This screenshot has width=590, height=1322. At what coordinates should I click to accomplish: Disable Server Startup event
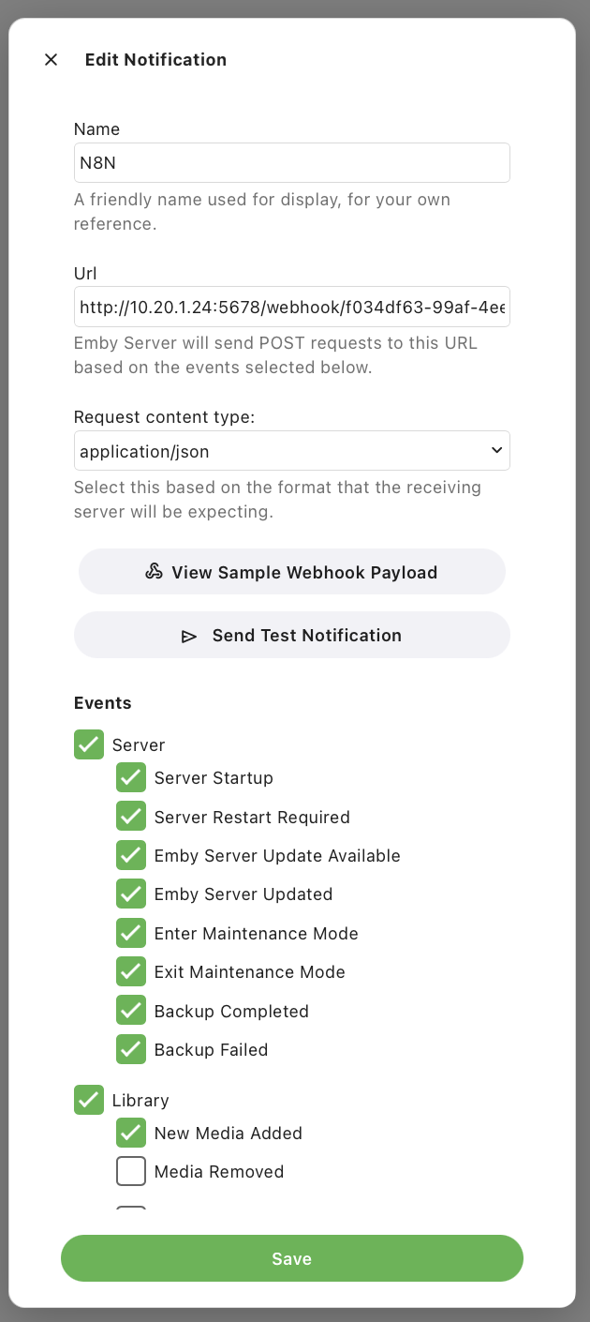131,778
